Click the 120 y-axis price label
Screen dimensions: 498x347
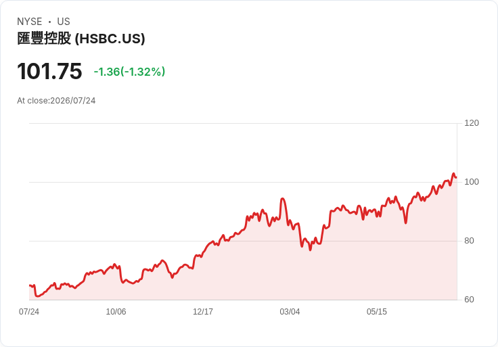tap(472, 123)
